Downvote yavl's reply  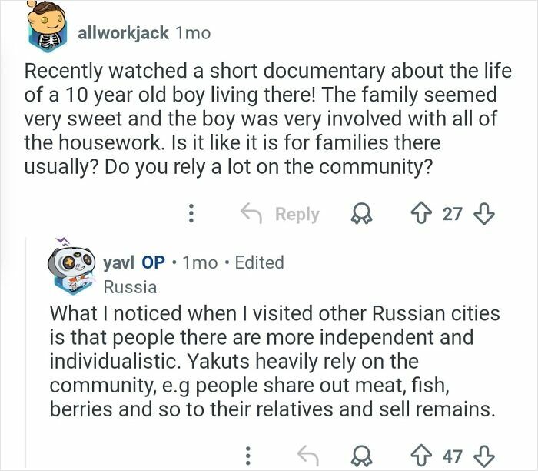click(482, 456)
